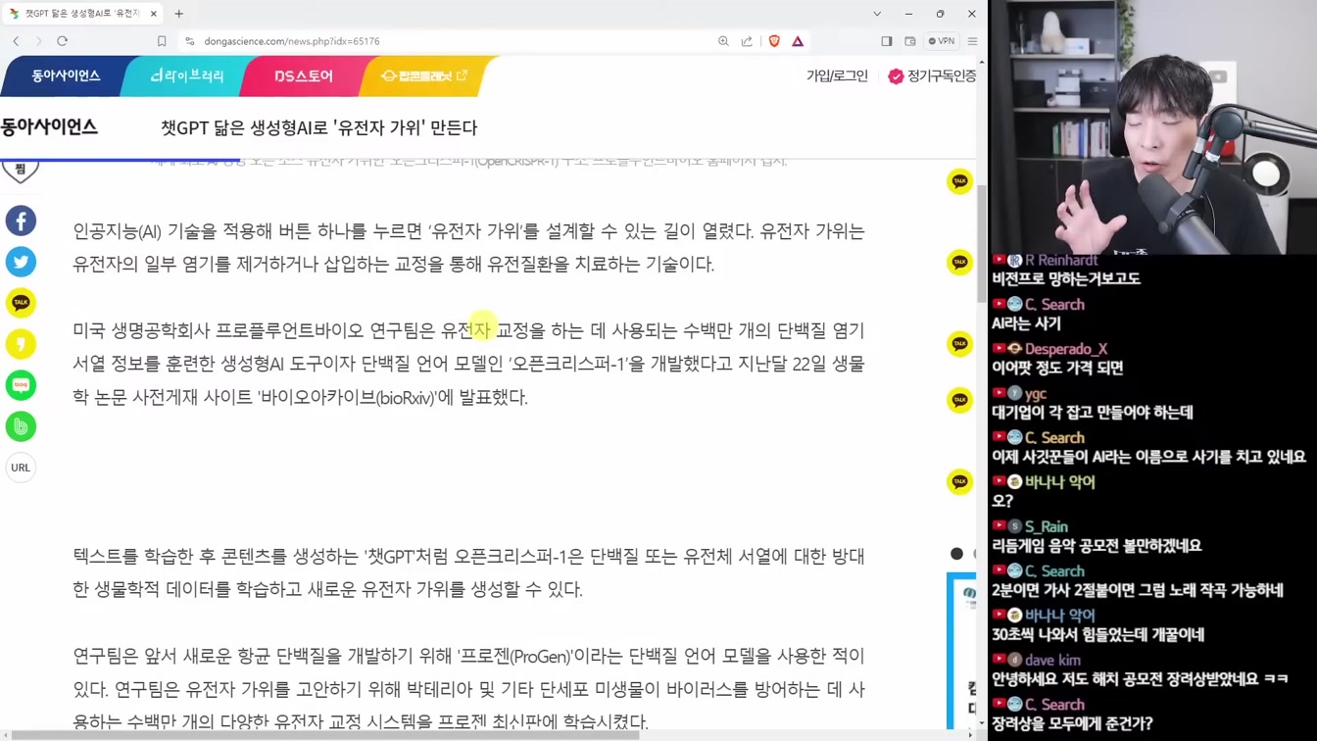Click chat message 'AI라는 사기'
This screenshot has height=741, width=1317.
tap(1026, 323)
